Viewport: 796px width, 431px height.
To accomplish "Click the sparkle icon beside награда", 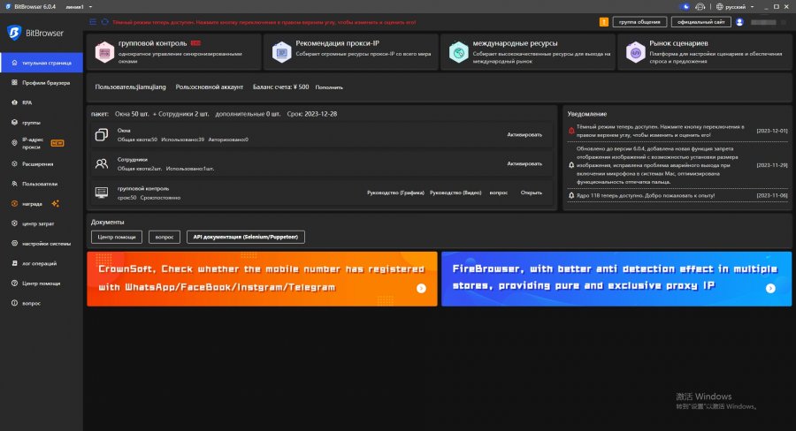I will pos(56,203).
